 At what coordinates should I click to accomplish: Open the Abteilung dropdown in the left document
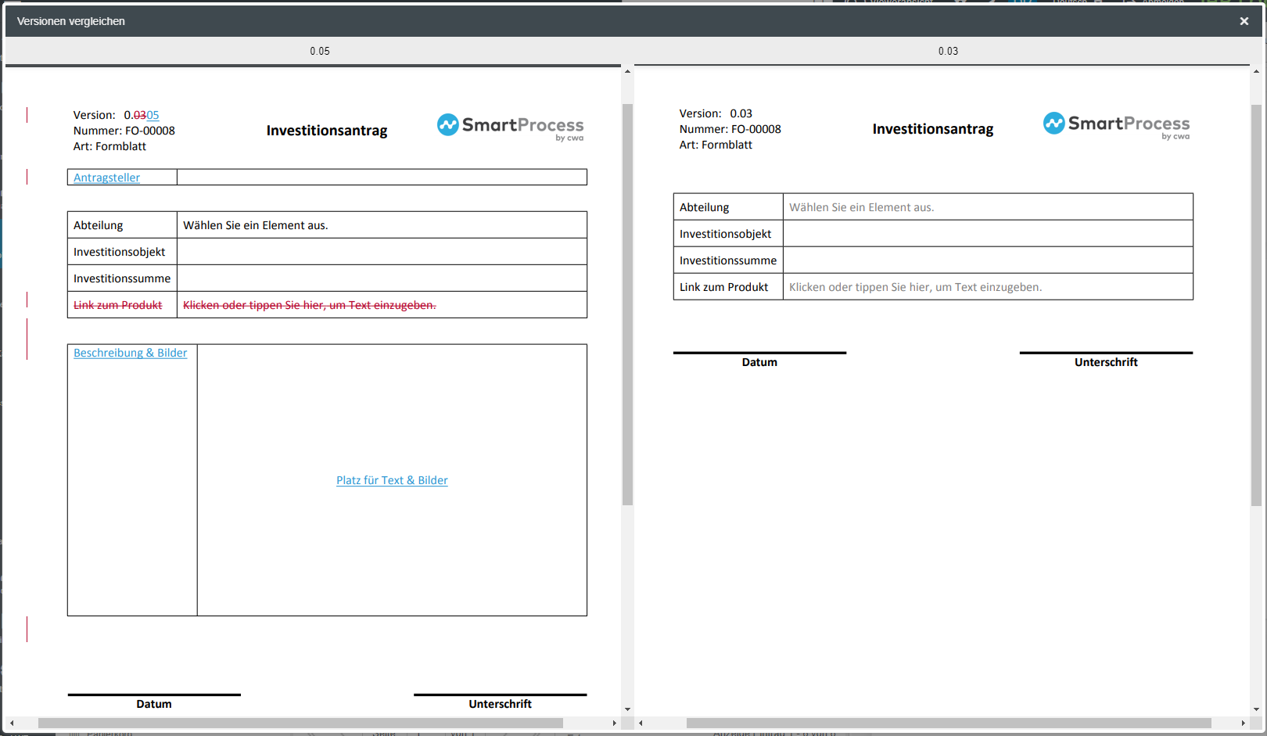tap(382, 225)
